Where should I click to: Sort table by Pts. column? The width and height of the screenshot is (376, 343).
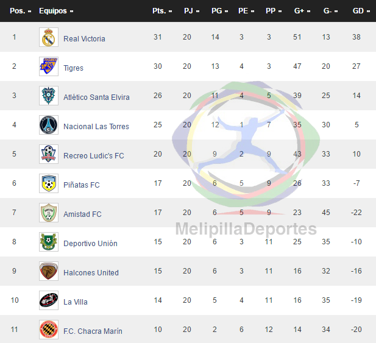pyautogui.click(x=162, y=11)
